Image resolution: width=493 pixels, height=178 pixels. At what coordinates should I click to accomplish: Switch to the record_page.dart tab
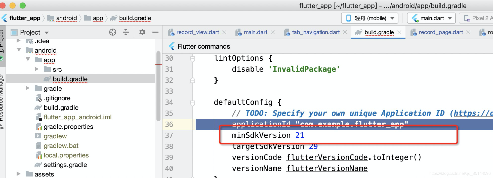pos(441,32)
